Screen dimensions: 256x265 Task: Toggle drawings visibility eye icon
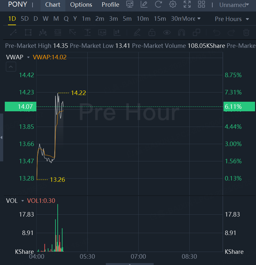(x=167, y=32)
